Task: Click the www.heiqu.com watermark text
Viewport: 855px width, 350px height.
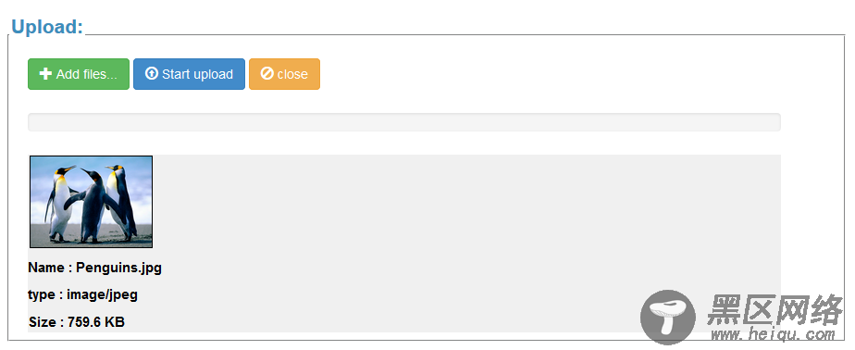Action: tap(774, 334)
